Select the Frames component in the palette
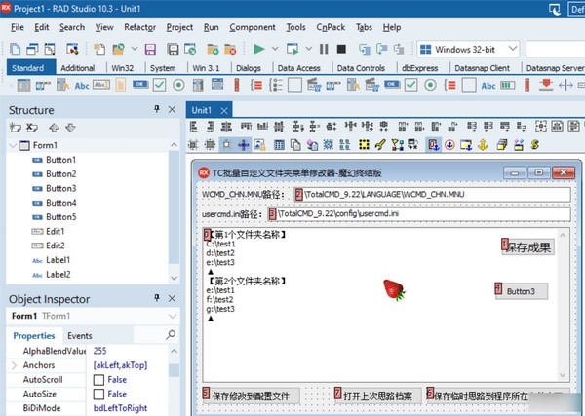The width and height of the screenshot is (585, 416). (23, 85)
